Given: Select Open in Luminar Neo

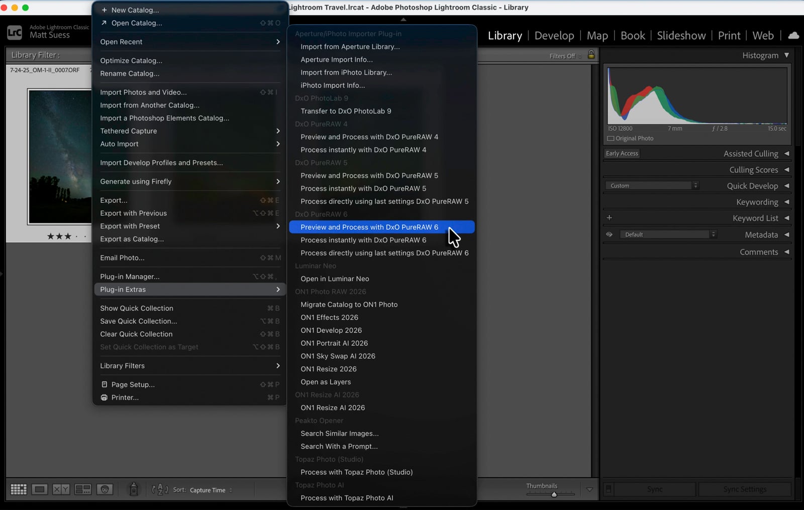Looking at the screenshot, I should click(x=382, y=279).
